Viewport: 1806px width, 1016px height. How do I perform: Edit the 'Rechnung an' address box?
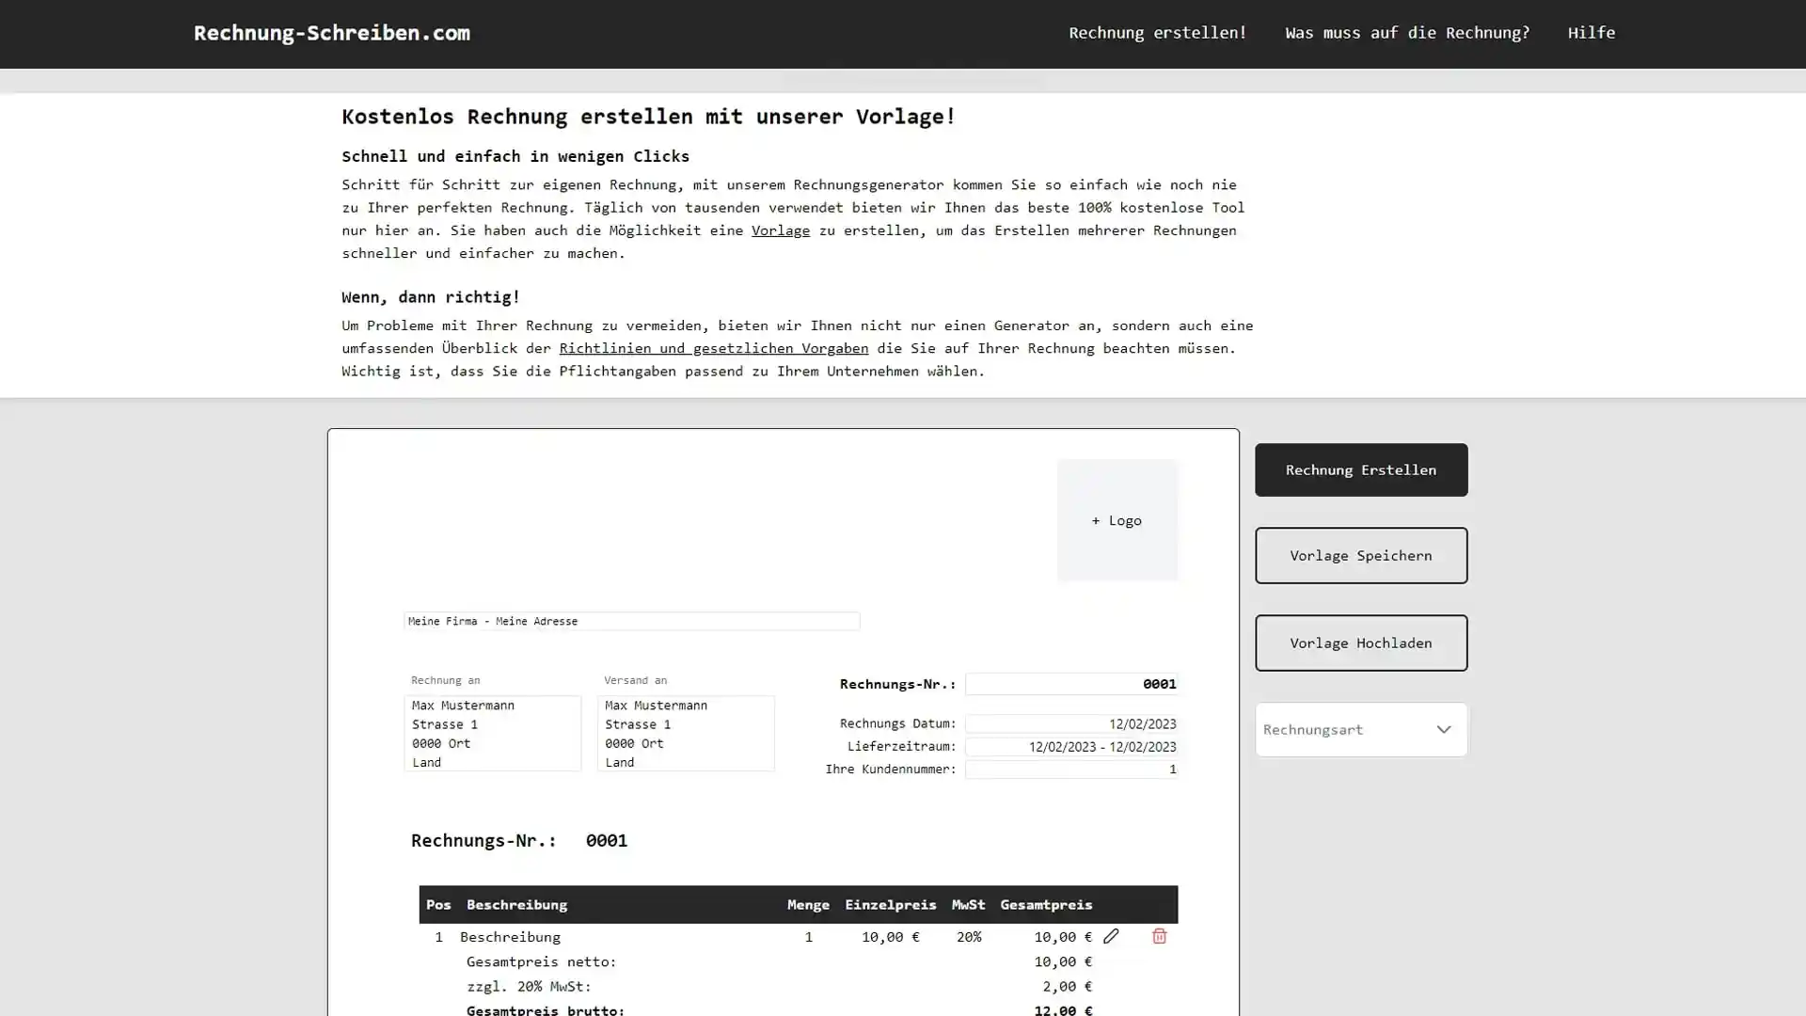tap(492, 733)
